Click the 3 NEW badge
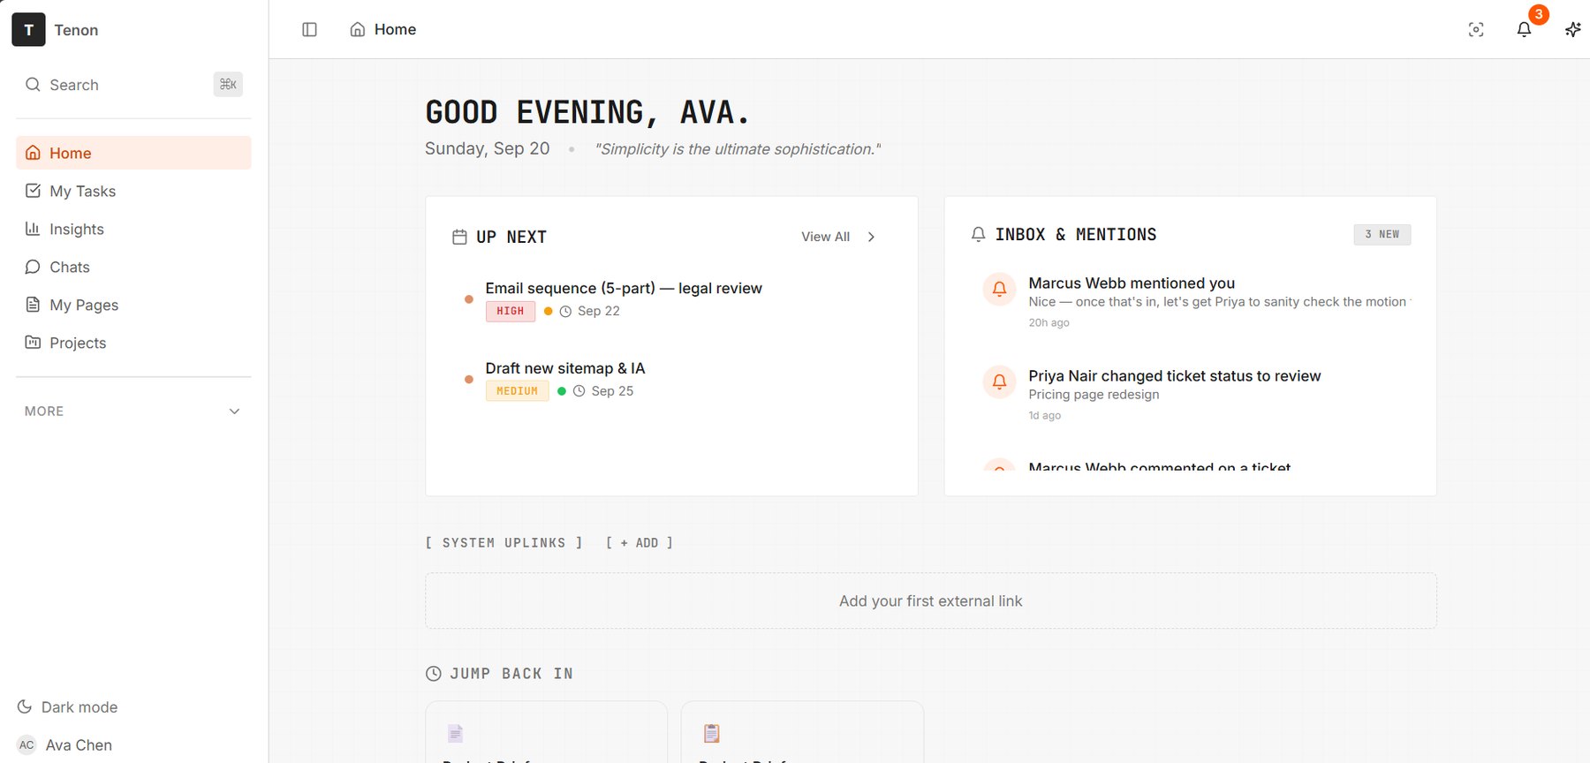 pyautogui.click(x=1382, y=234)
